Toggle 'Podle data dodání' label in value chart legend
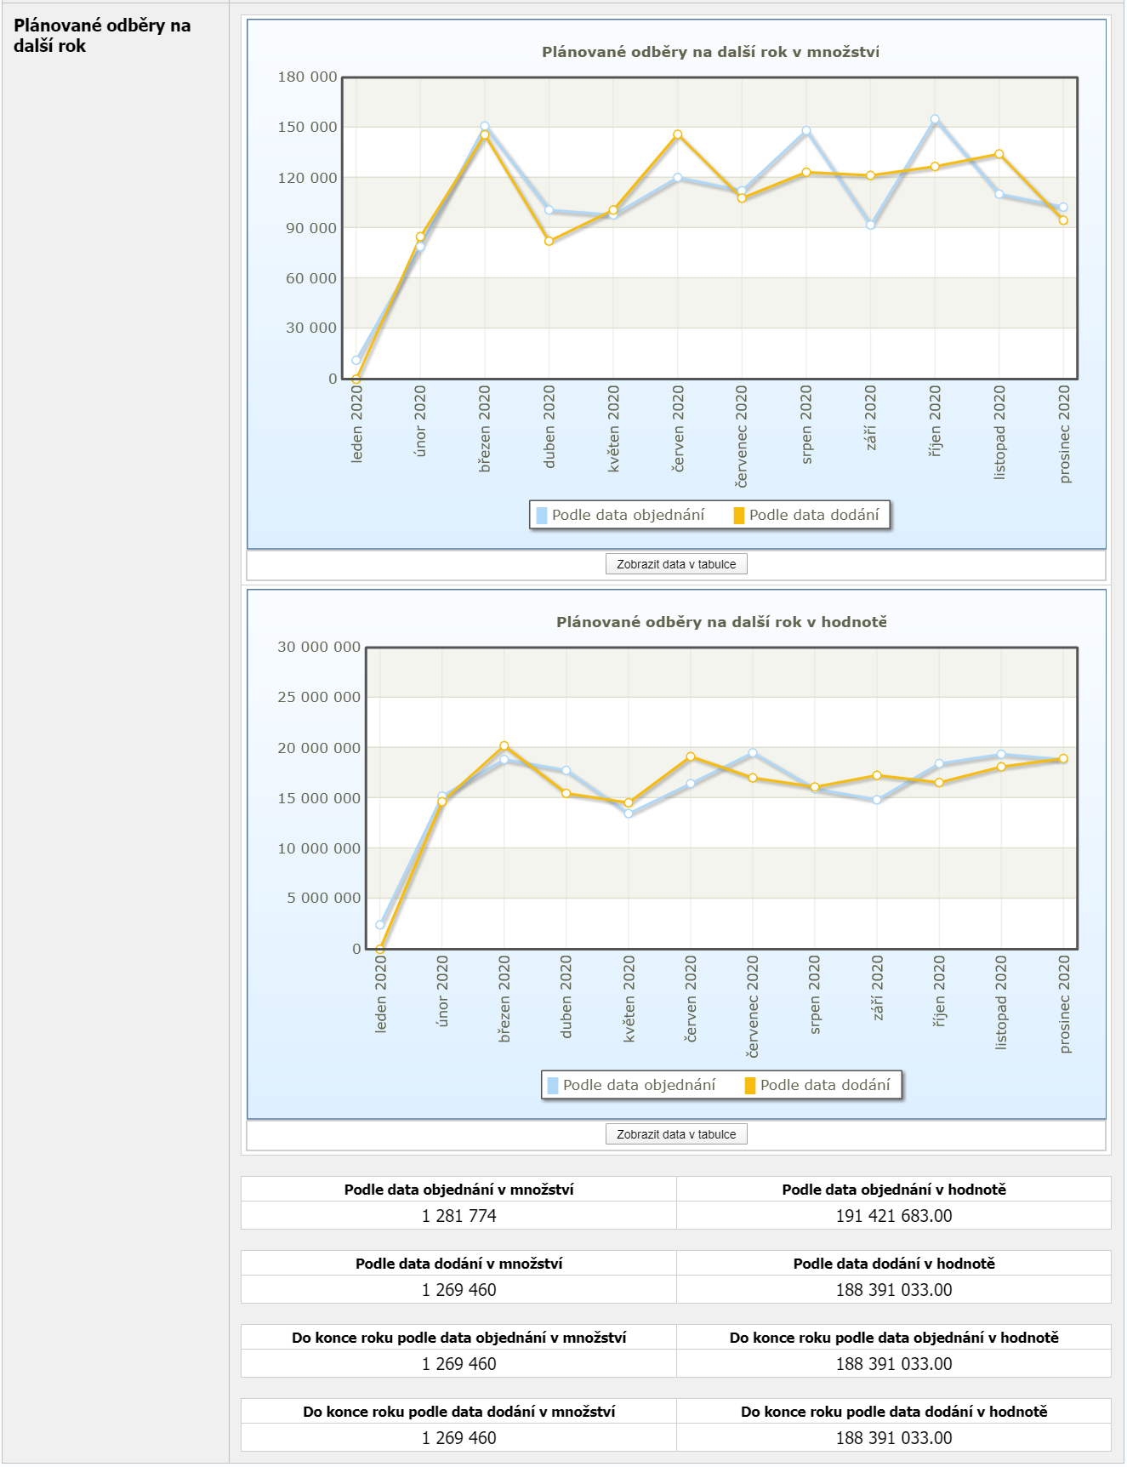1127x1467 pixels. point(825,1085)
